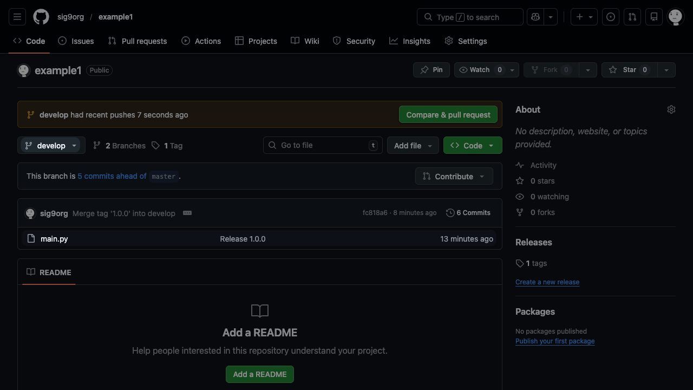The height and width of the screenshot is (390, 693).
Task: Expand the commit message ellipsis
Action: coord(187,213)
